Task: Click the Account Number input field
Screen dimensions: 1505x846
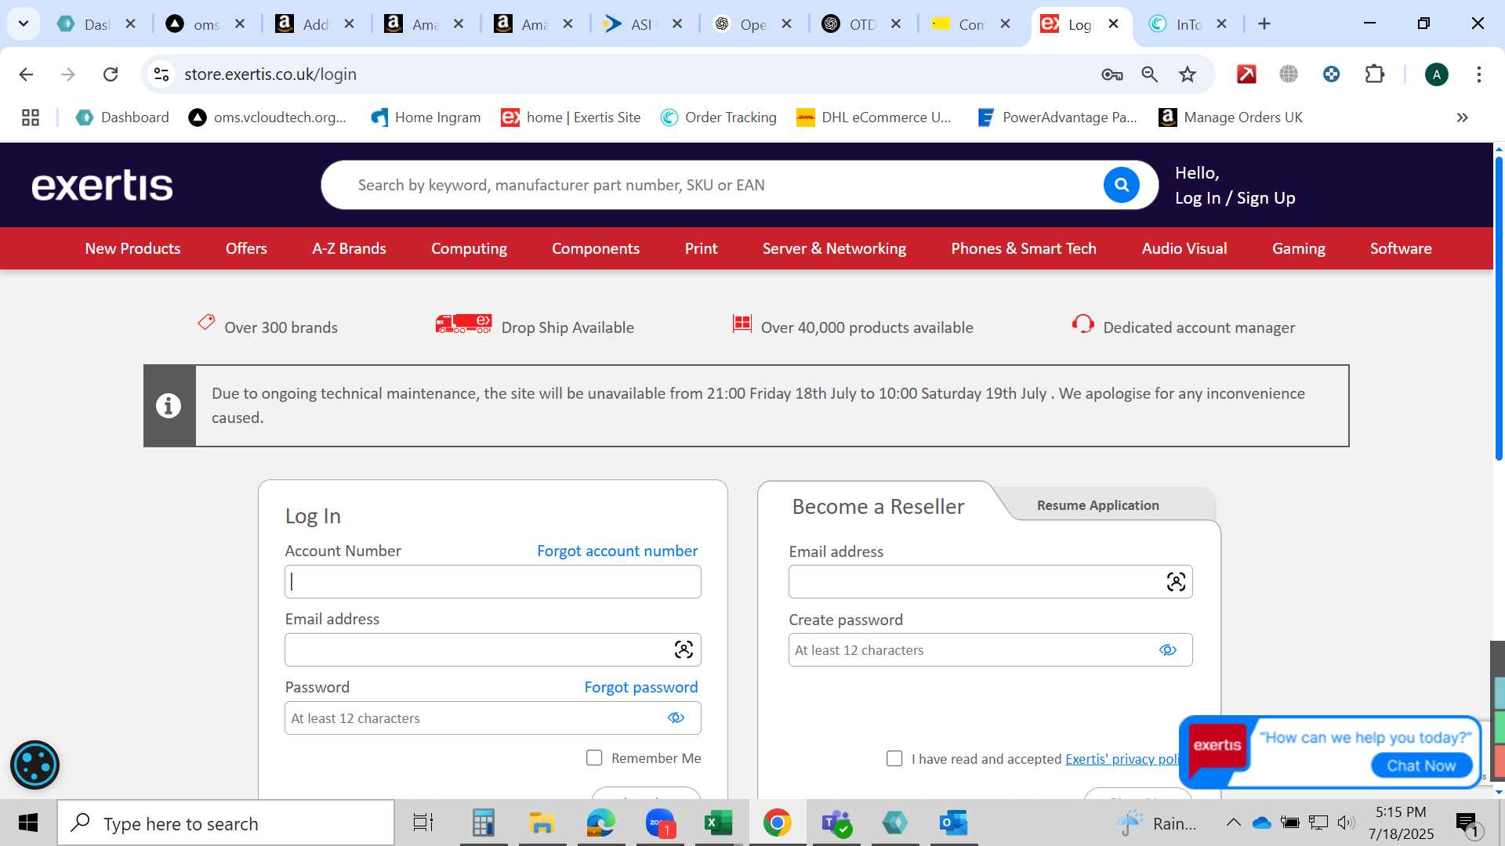Action: tap(492, 581)
